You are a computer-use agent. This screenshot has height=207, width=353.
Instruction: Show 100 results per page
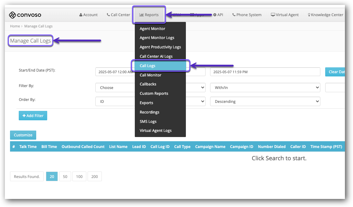click(x=79, y=176)
